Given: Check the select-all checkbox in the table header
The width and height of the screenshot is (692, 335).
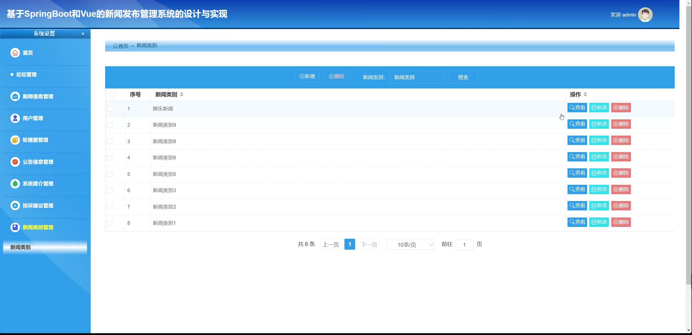Looking at the screenshot, I should coord(112,94).
